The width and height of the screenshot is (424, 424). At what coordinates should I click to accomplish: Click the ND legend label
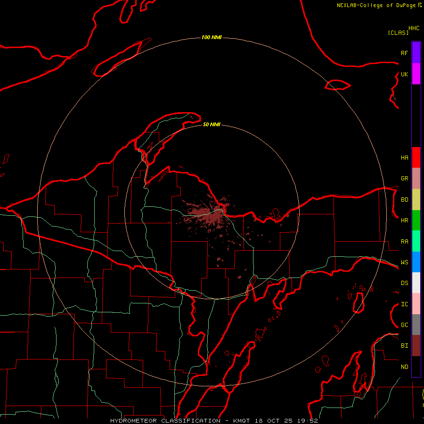click(x=404, y=367)
